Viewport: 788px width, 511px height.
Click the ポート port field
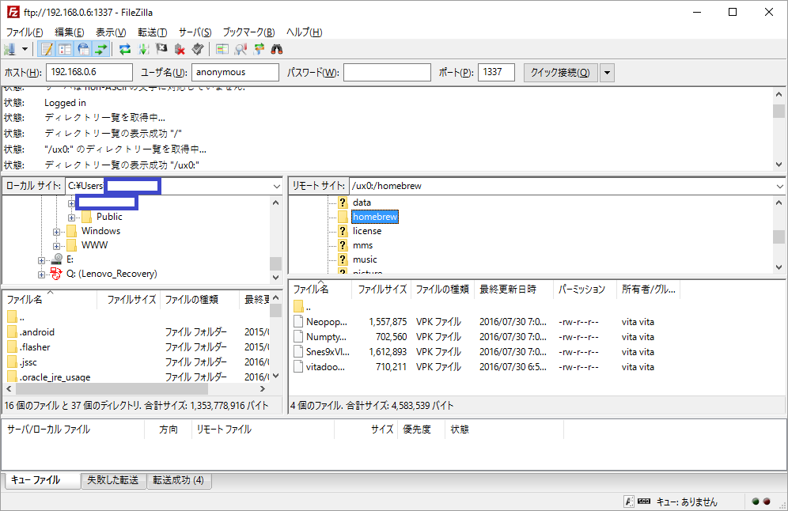(x=497, y=72)
